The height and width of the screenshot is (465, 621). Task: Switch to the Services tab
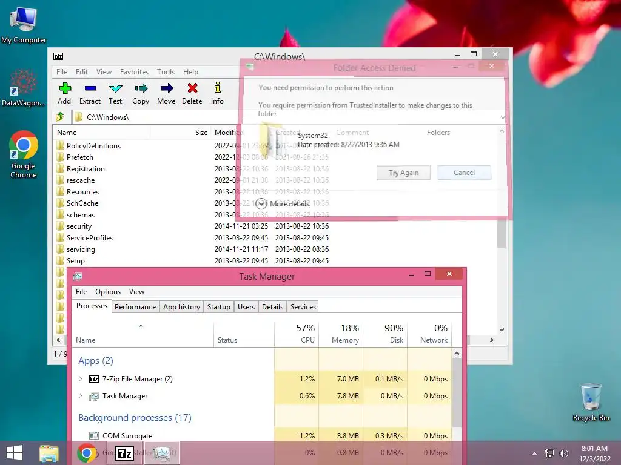(x=303, y=307)
